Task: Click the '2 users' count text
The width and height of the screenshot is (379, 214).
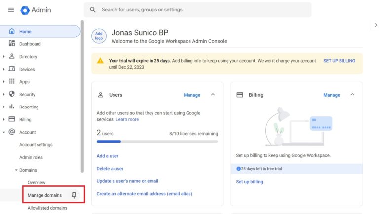Action: point(105,133)
